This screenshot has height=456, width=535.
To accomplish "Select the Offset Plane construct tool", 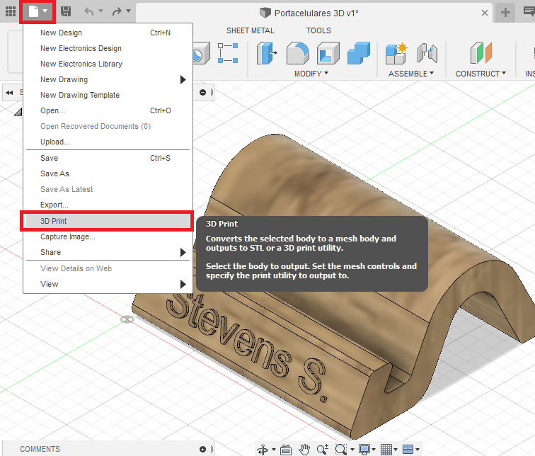I will click(x=481, y=53).
